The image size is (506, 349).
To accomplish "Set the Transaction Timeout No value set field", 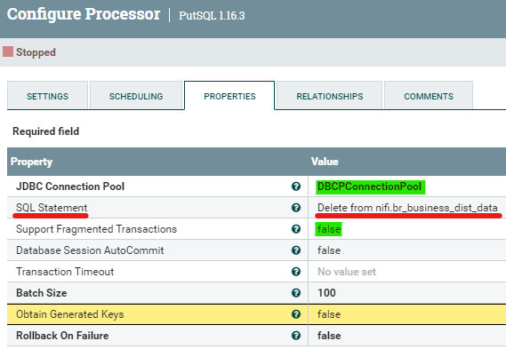I will [347, 272].
